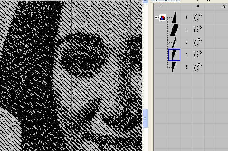
Task: Click the header cell showing 1
Action: point(161,7)
